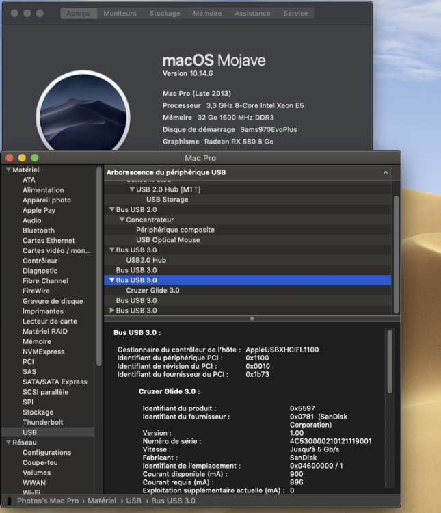Open the Service tab
This screenshot has width=441, height=513.
pos(295,14)
